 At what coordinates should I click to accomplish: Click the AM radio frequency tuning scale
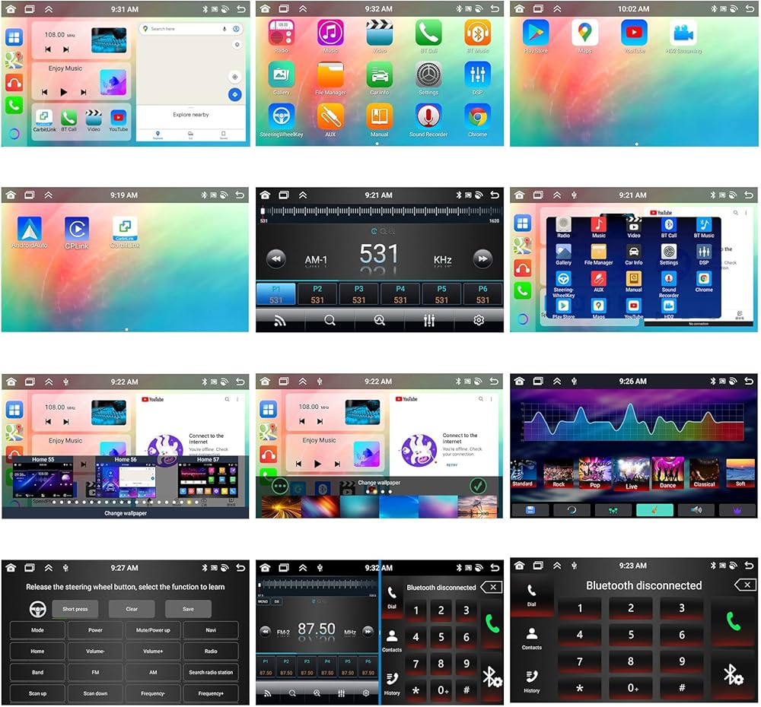coord(379,212)
